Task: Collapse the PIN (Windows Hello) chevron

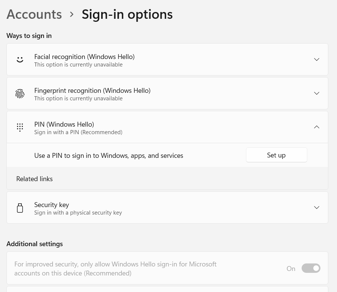Action: pyautogui.click(x=317, y=127)
